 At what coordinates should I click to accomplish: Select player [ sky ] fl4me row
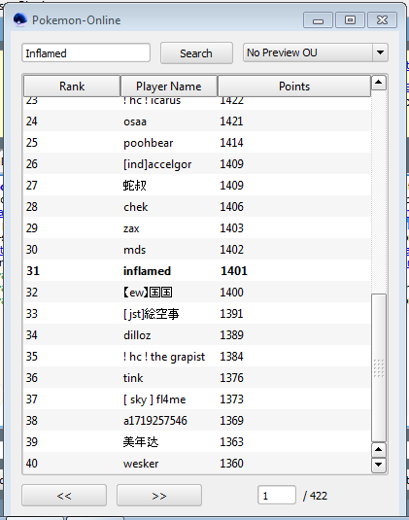(197, 399)
